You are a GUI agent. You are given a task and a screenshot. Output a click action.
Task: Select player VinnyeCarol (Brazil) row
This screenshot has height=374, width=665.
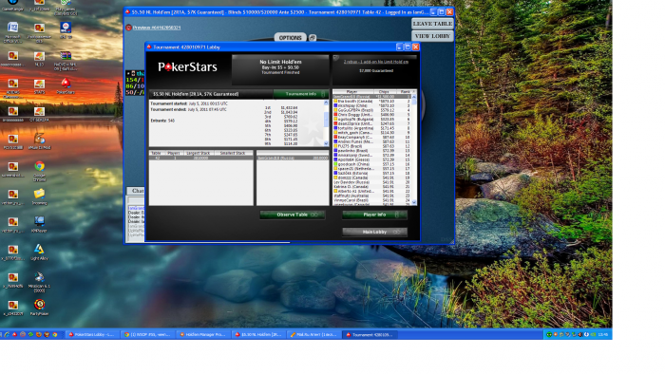coord(372,200)
